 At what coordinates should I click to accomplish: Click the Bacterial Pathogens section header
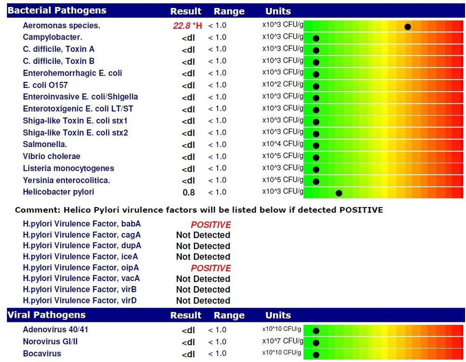point(57,11)
